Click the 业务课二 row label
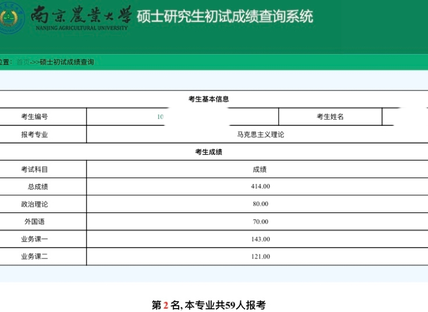This screenshot has width=428, height=312. click(x=35, y=256)
